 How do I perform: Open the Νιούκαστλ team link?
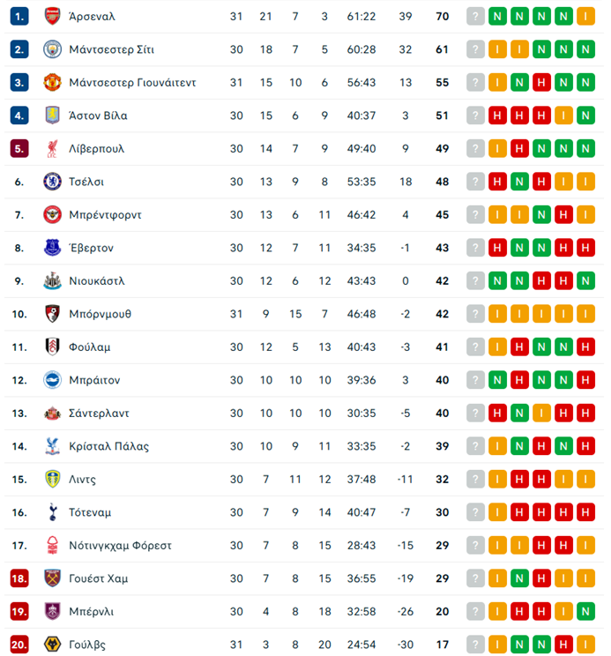click(96, 281)
